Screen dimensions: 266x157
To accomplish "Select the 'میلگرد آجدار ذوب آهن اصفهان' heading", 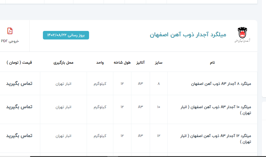I will tap(188, 35).
